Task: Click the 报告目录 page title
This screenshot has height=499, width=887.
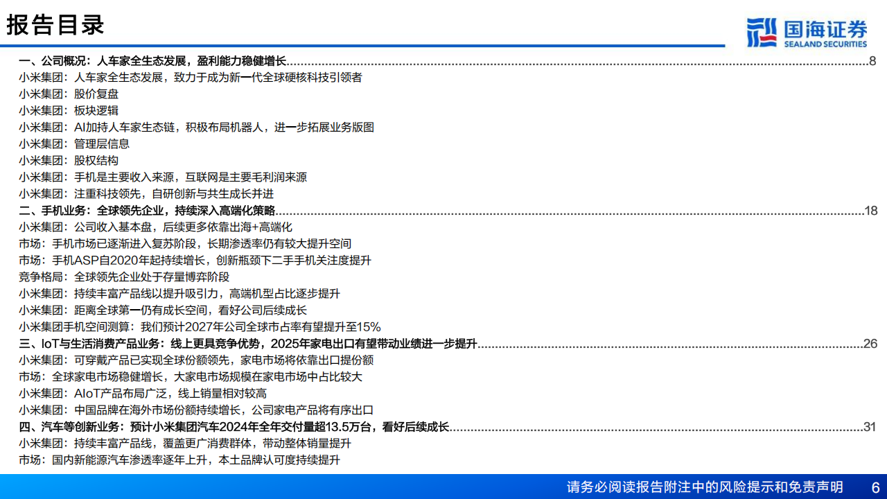Action: (x=55, y=24)
